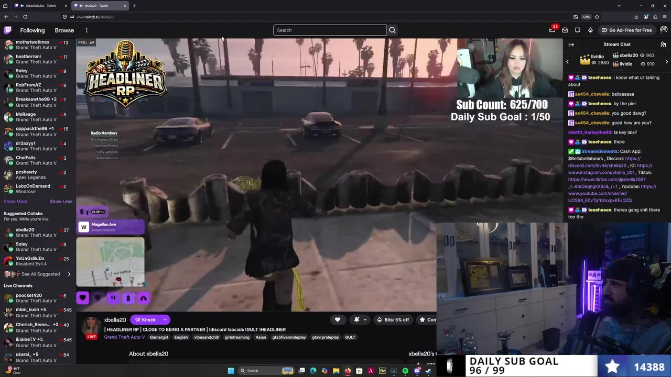Image resolution: width=671 pixels, height=377 pixels.
Task: Open the Firefox hamburger application menu
Action: [665, 17]
